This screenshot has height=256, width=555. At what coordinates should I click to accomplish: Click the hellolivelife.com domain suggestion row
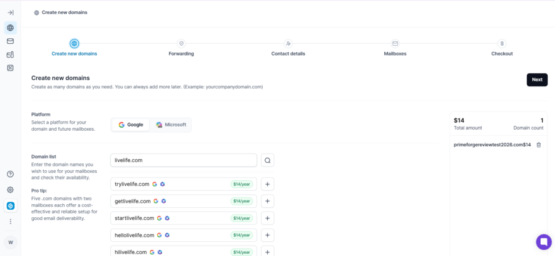184,235
